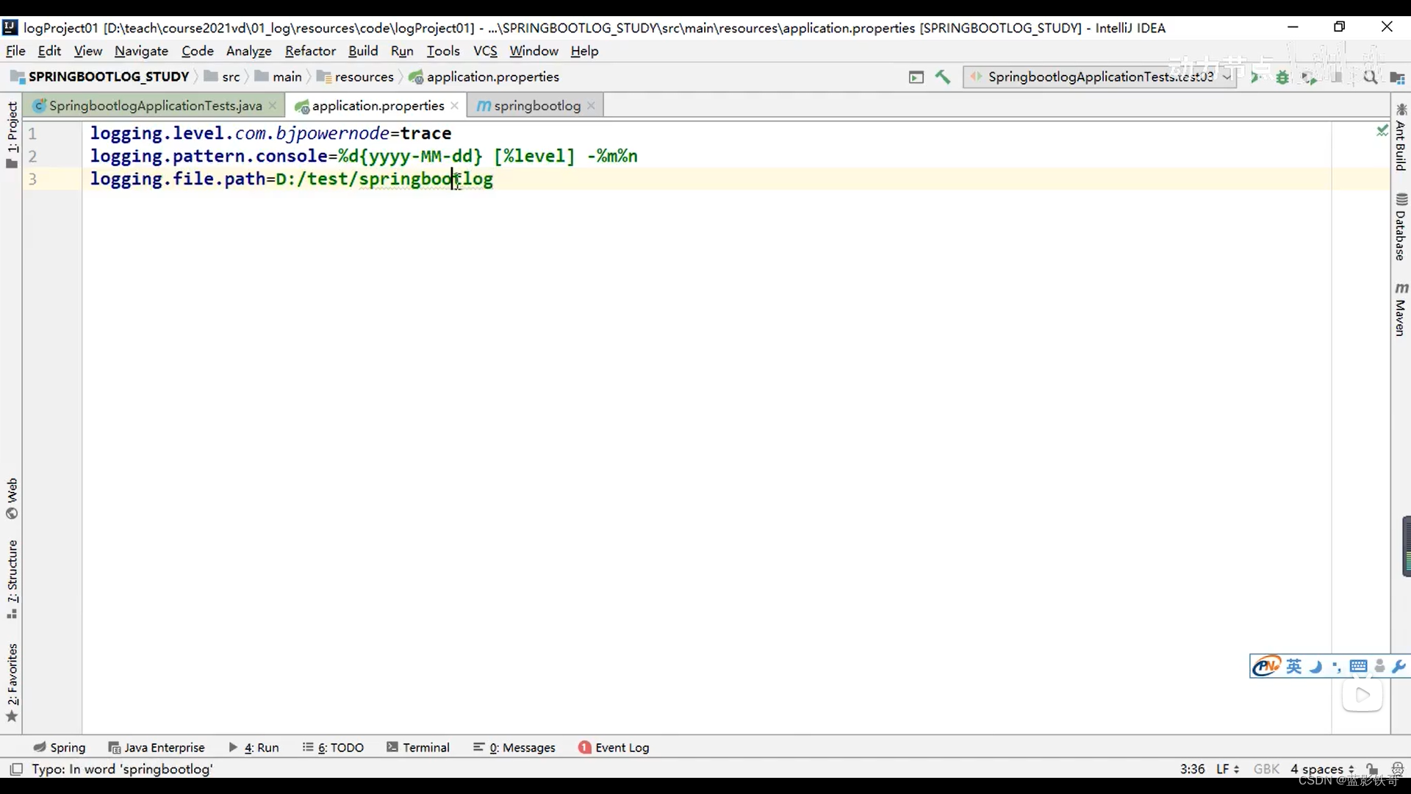Toggle tool window bars icon in status bar

click(15, 769)
